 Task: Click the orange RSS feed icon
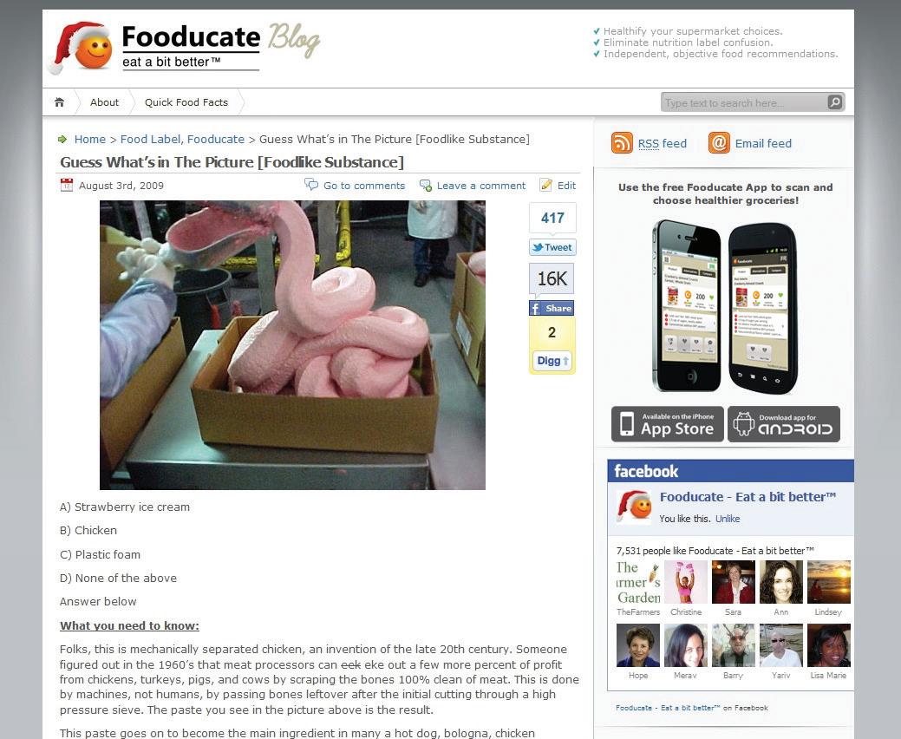coord(622,142)
